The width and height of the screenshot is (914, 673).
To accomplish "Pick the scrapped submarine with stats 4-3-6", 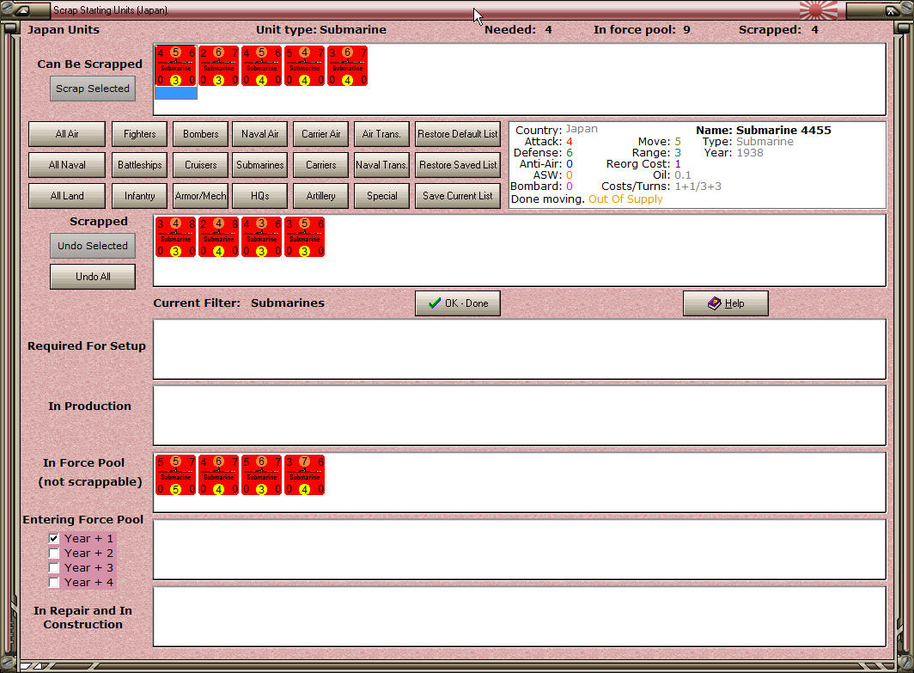I will point(262,236).
